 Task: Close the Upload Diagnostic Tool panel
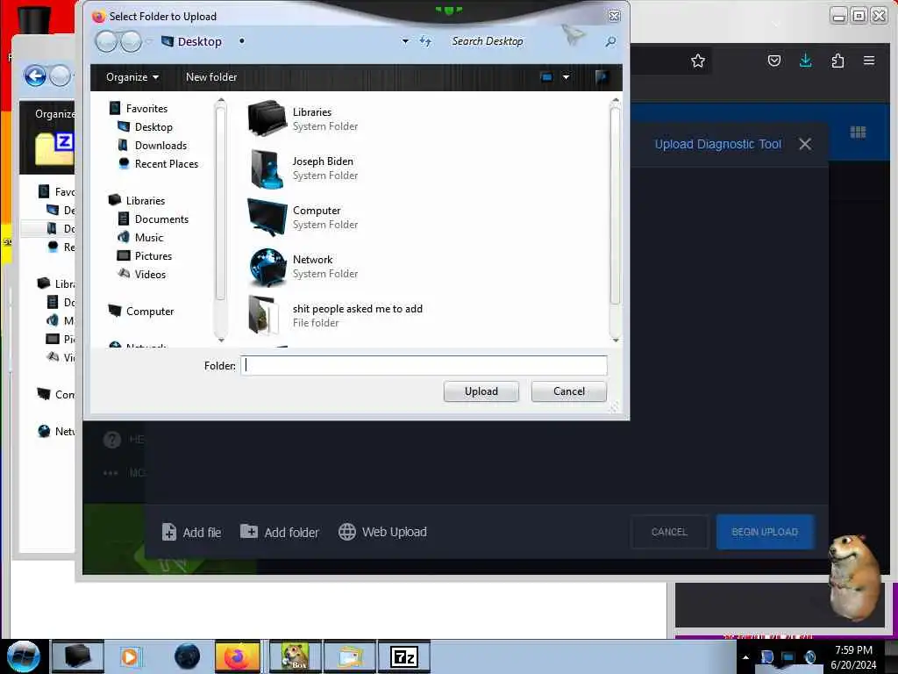pyautogui.click(x=805, y=144)
